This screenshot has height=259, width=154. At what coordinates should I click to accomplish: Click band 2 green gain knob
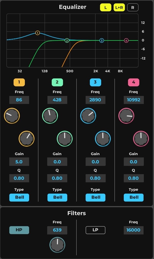pos(65,139)
